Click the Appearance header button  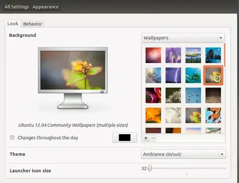click(x=46, y=7)
